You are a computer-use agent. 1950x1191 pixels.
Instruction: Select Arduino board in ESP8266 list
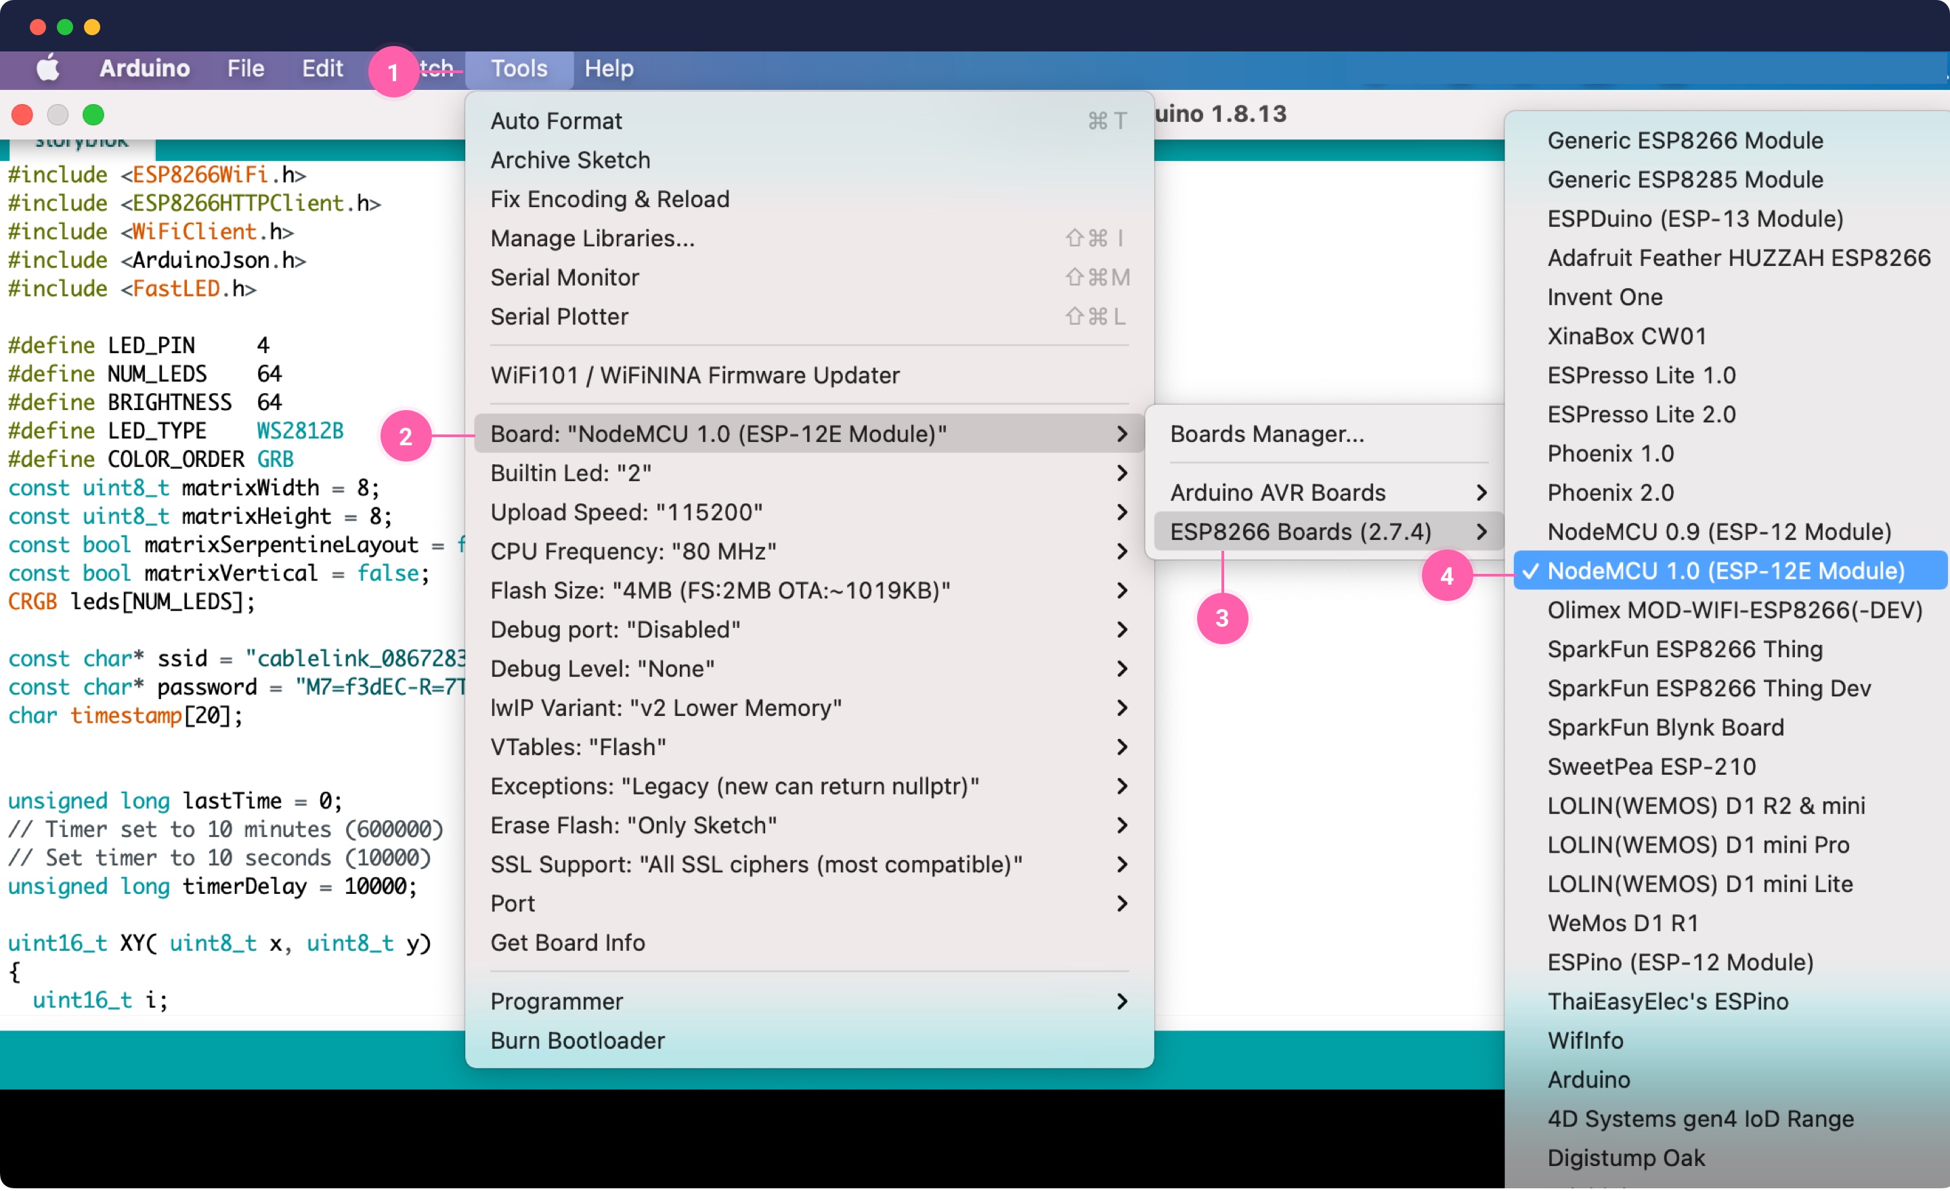click(x=1730, y=1080)
